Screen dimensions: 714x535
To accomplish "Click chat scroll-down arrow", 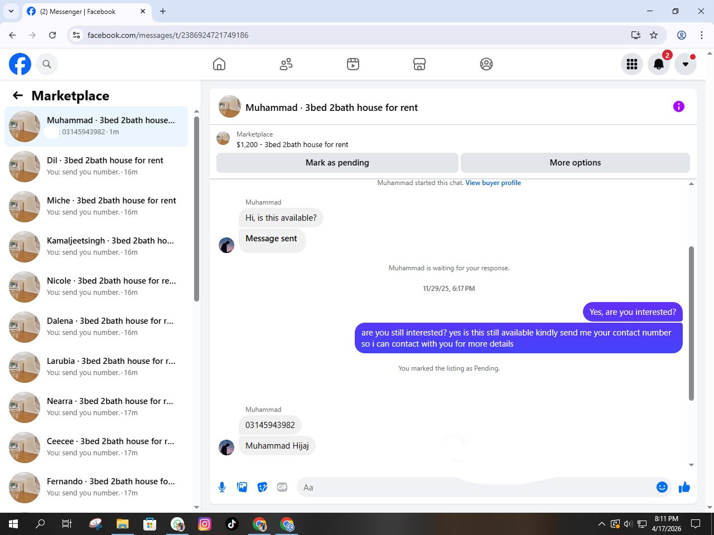I will point(691,465).
